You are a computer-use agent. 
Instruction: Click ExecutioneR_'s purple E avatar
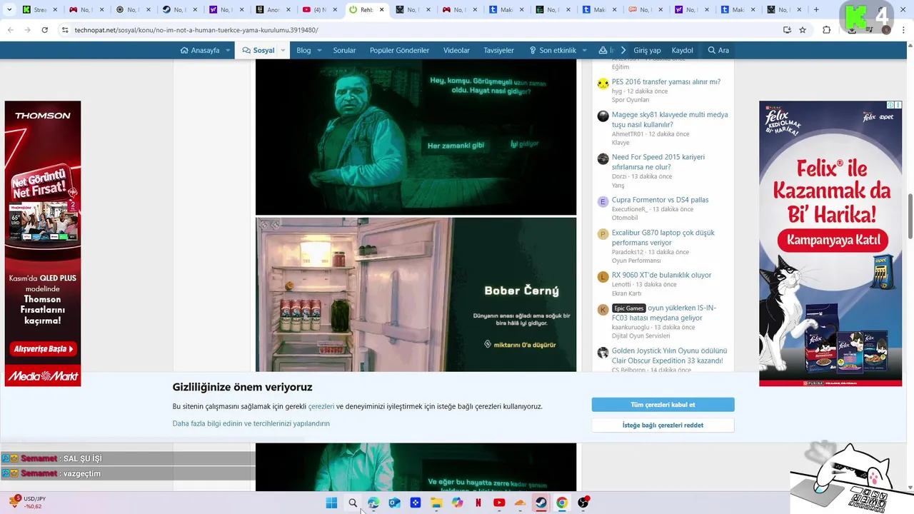coord(603,202)
